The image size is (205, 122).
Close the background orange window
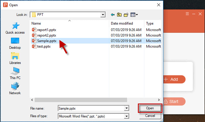click(x=200, y=14)
